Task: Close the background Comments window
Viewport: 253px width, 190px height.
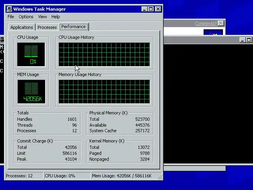Action: [221, 23]
